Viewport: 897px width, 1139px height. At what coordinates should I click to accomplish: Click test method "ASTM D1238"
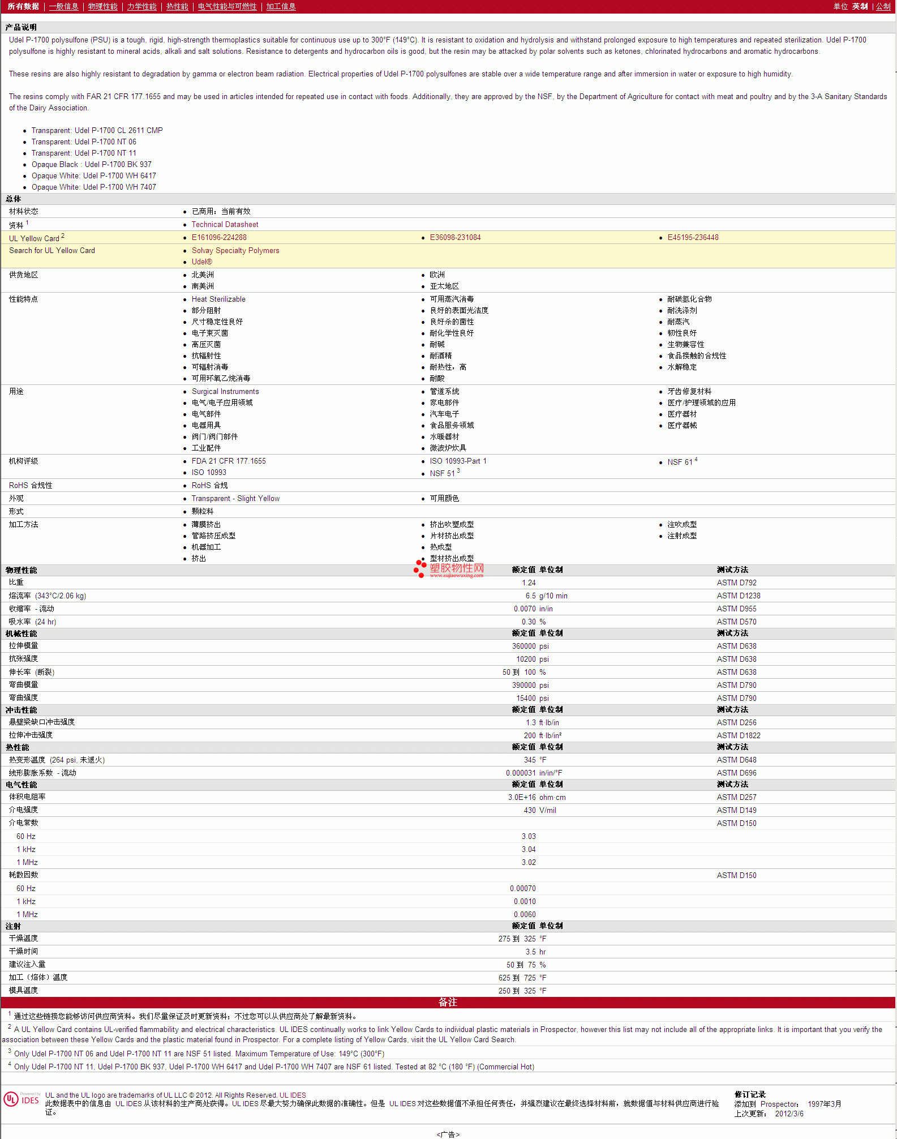pyautogui.click(x=739, y=596)
